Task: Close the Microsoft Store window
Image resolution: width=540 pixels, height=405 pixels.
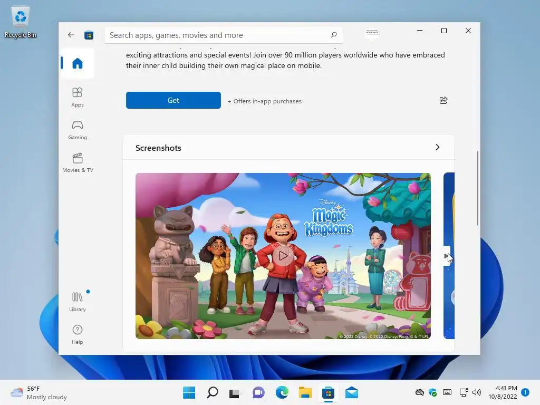Action: pos(468,31)
